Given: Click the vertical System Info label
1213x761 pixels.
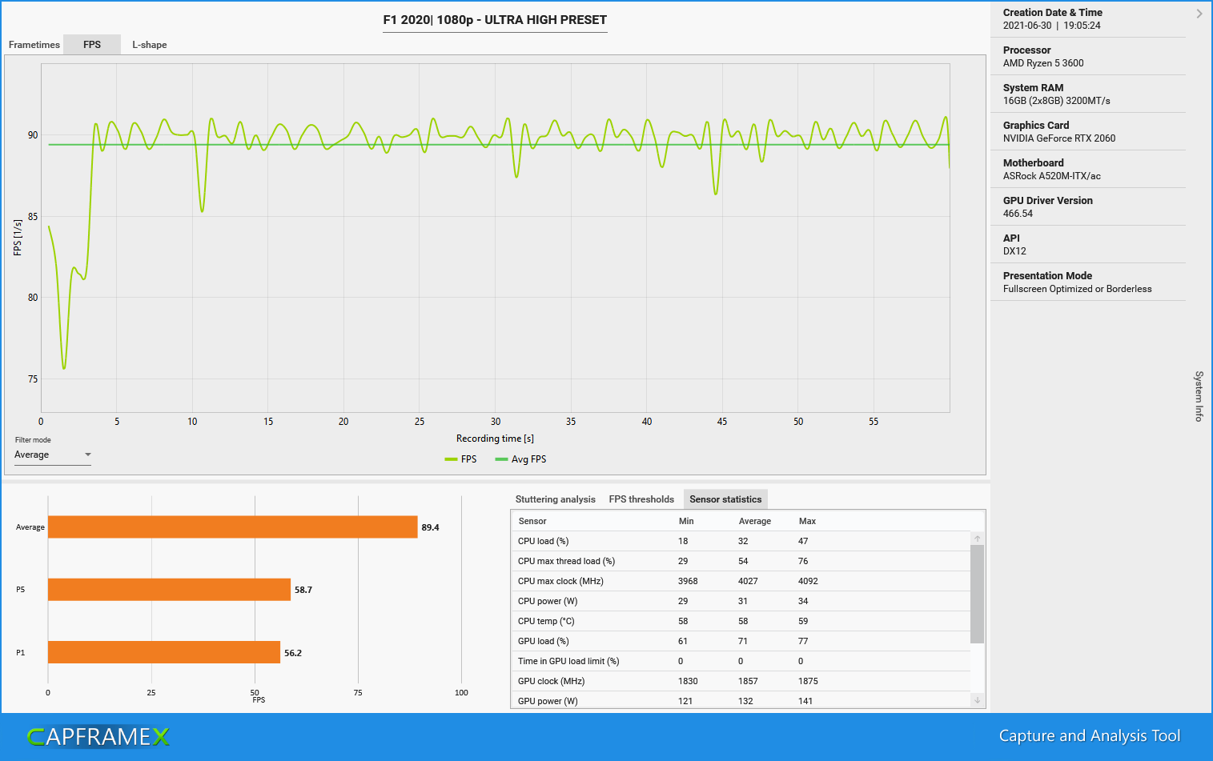Looking at the screenshot, I should click(1199, 396).
